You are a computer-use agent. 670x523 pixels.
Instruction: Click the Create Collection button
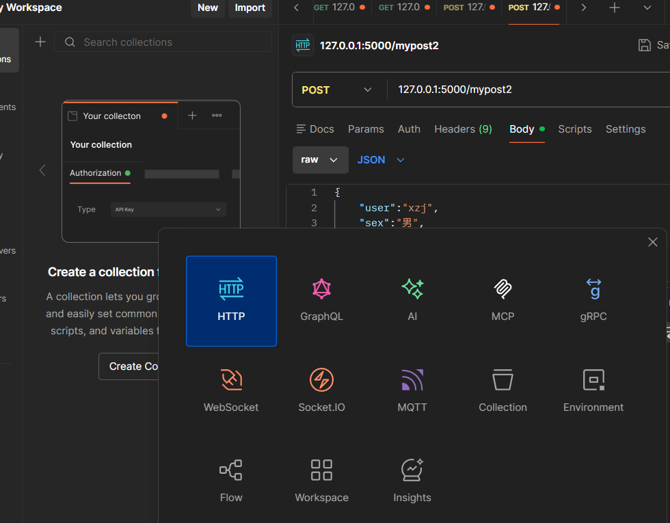pyautogui.click(x=129, y=366)
